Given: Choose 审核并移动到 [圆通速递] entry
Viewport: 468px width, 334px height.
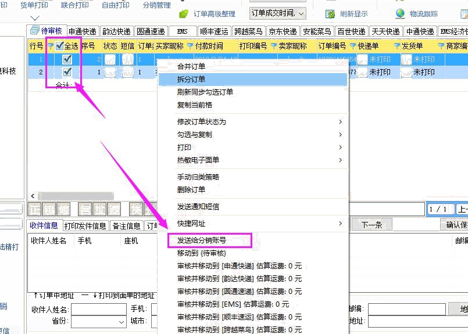Looking at the screenshot, I should [253, 292].
